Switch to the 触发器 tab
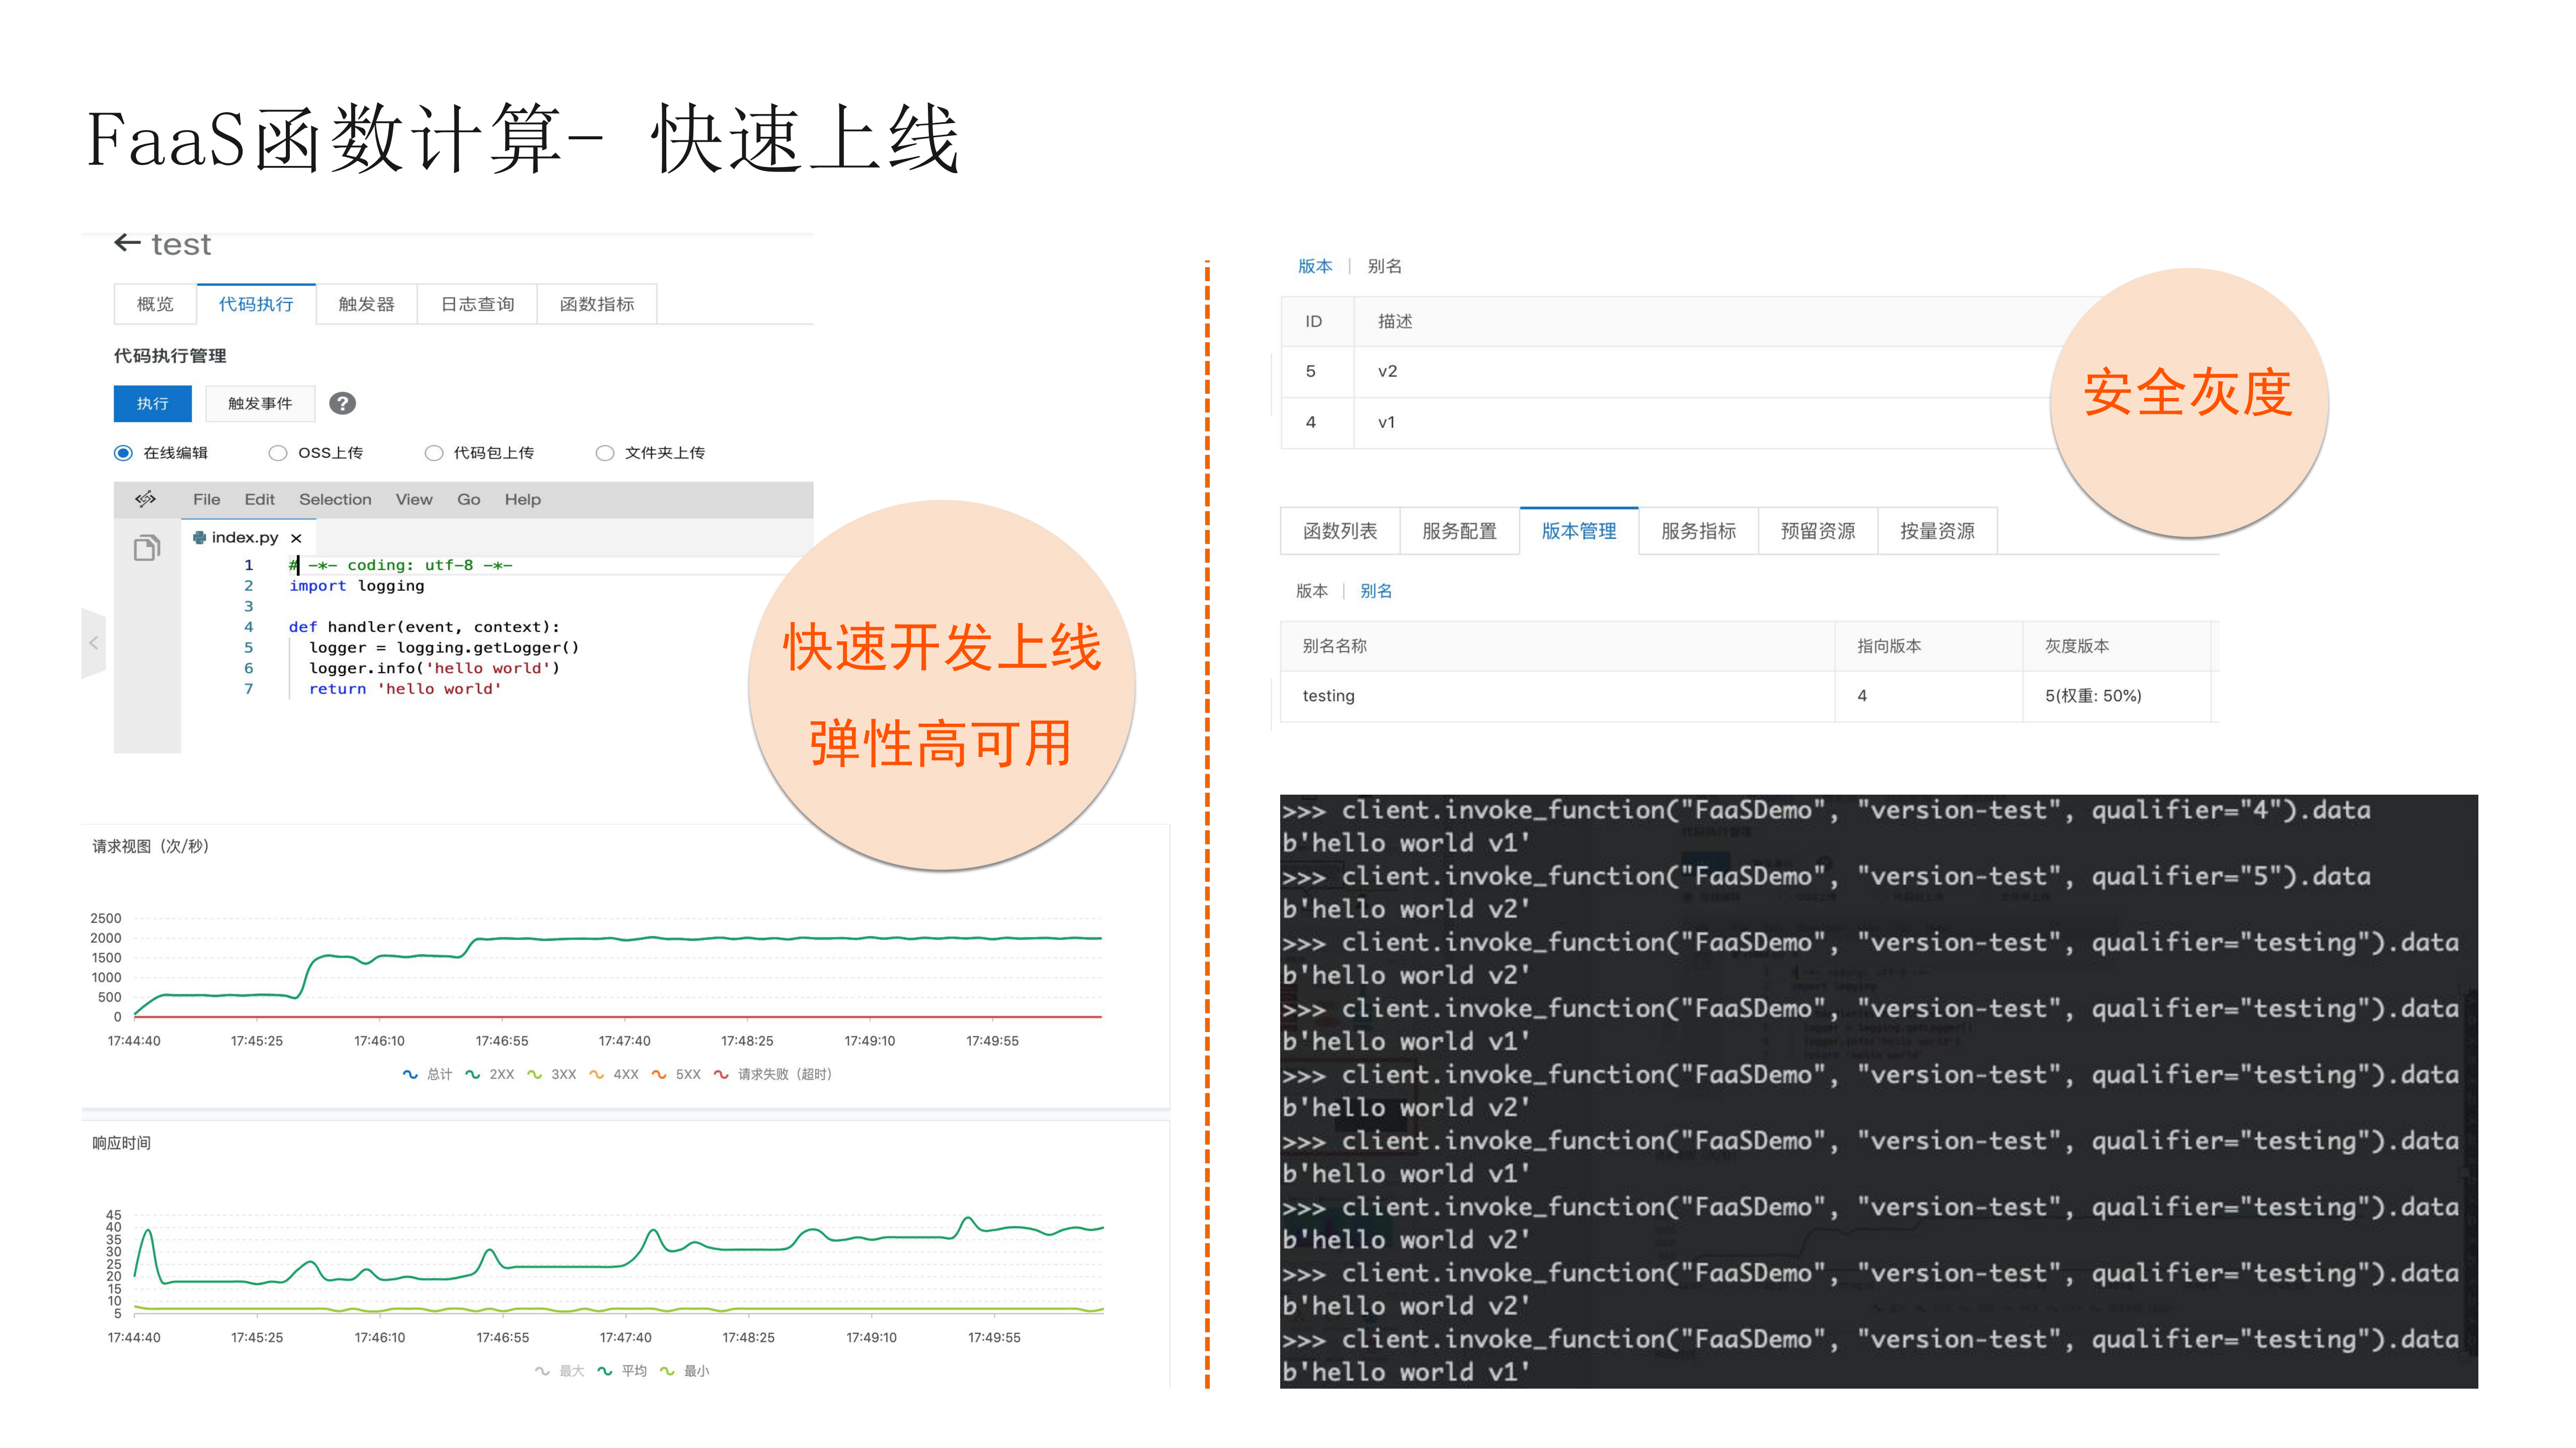The height and width of the screenshot is (1448, 2576). click(366, 304)
